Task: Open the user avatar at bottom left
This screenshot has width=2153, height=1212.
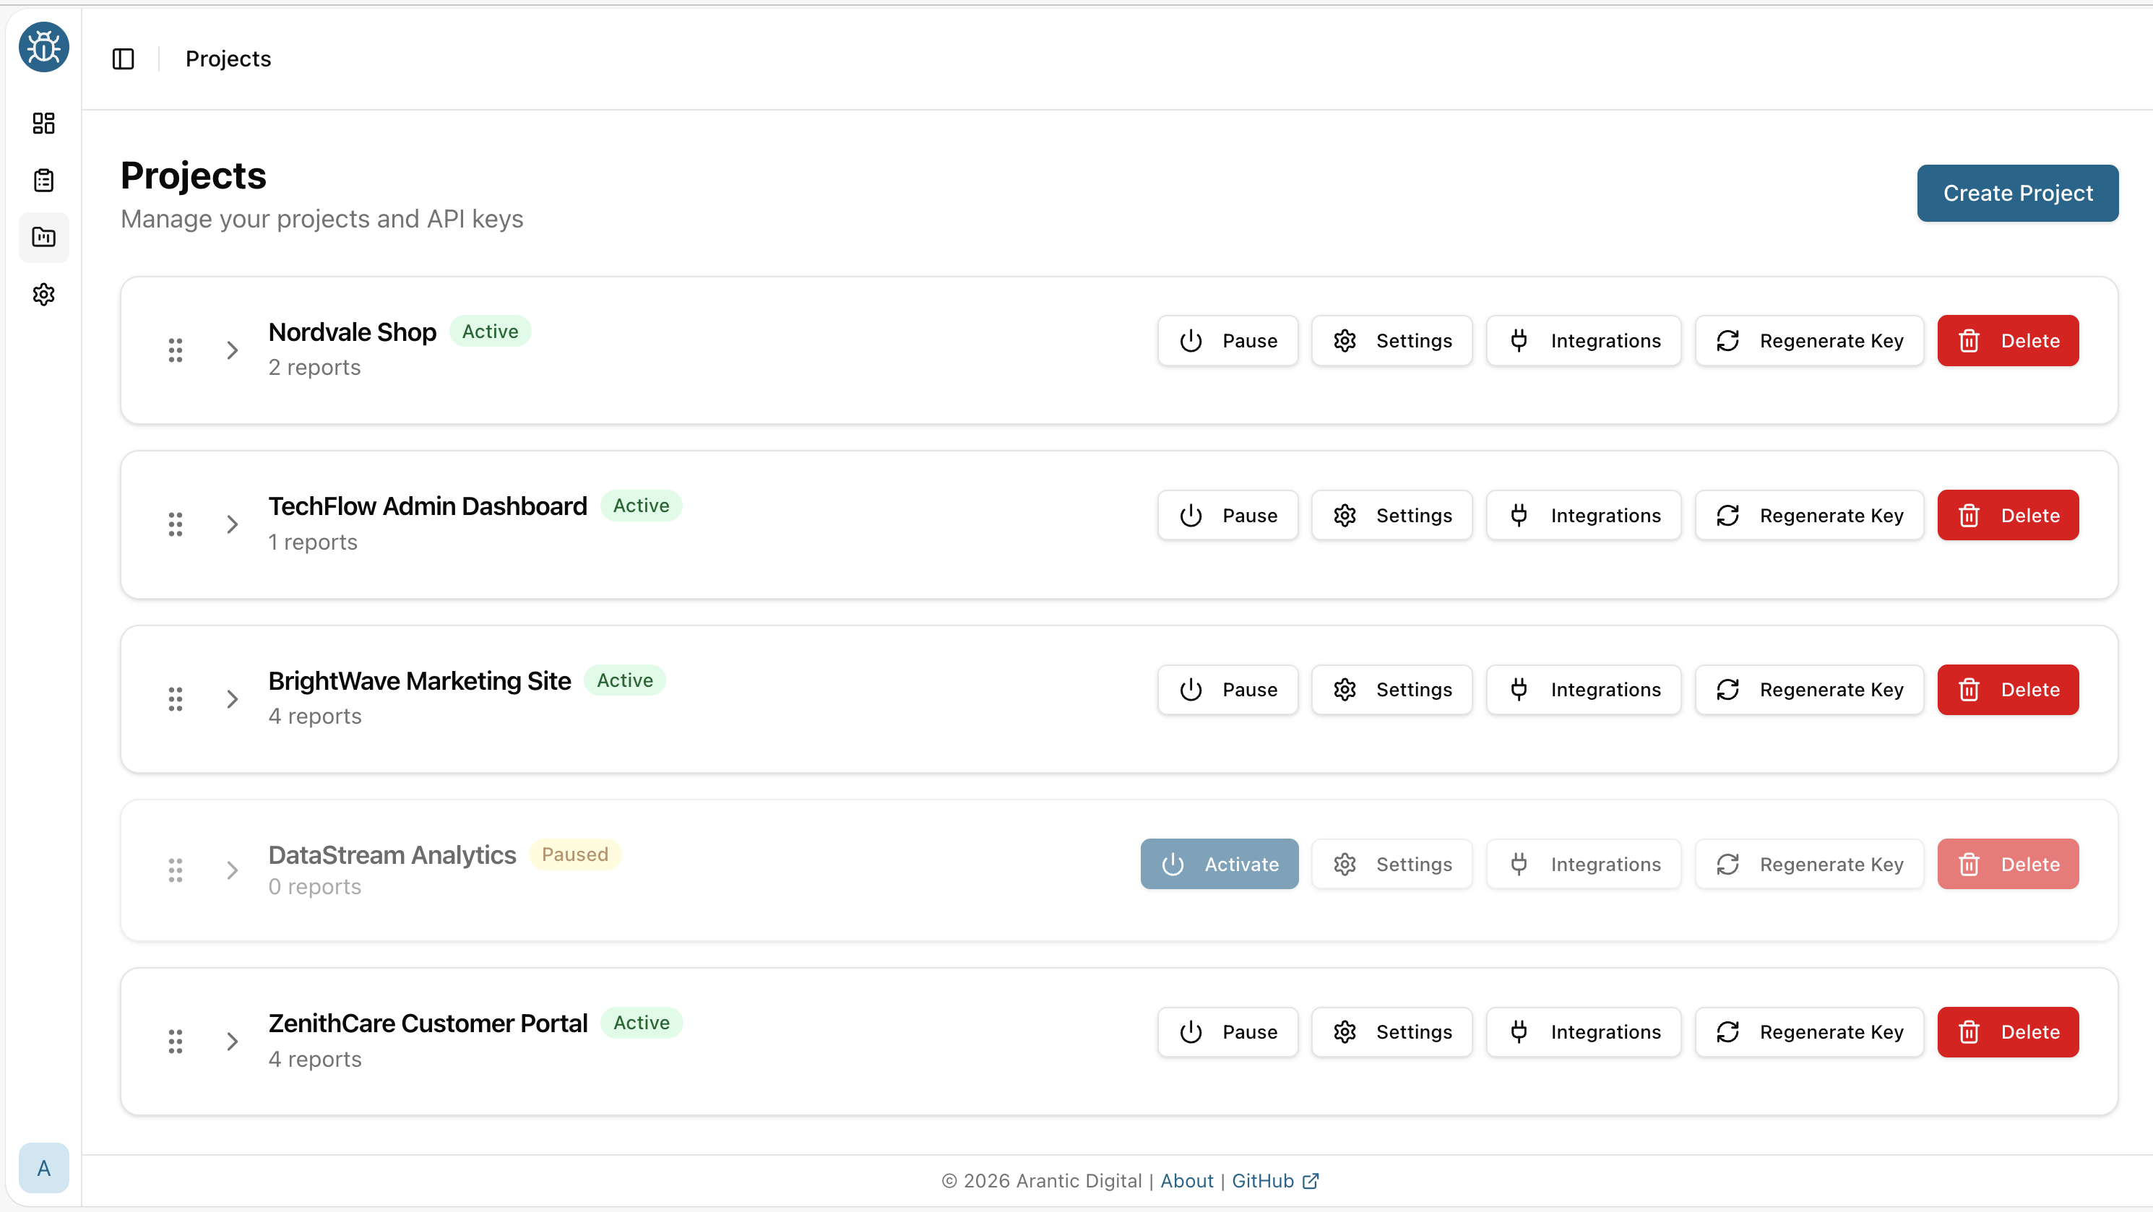Action: pos(43,1169)
